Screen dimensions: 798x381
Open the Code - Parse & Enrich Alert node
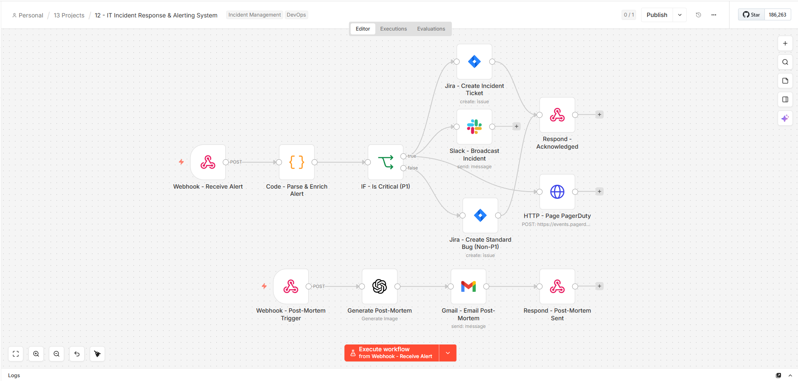297,162
